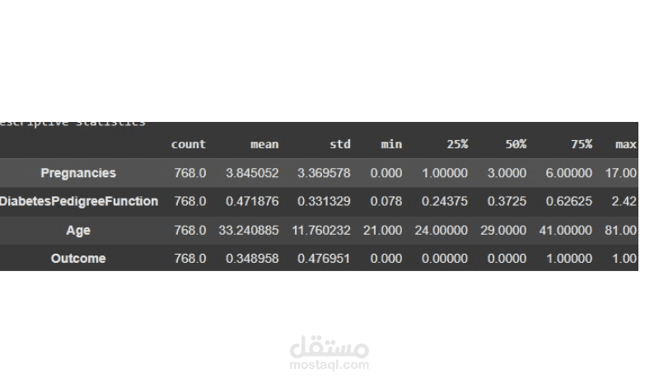Viewport: 659px width, 379px height.
Task: Click Age min value 21.000
Action: tap(382, 230)
